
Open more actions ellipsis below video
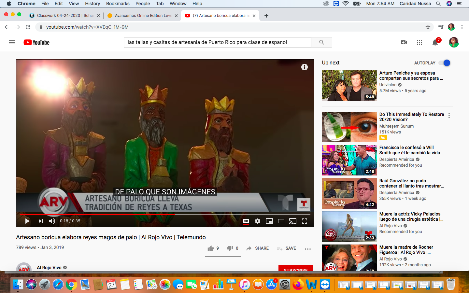click(x=308, y=249)
